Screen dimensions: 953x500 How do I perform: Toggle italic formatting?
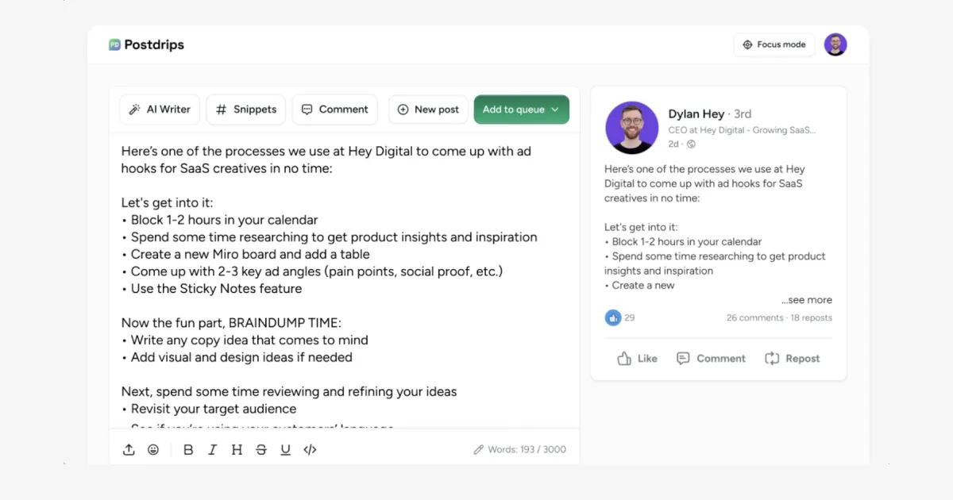[212, 449]
